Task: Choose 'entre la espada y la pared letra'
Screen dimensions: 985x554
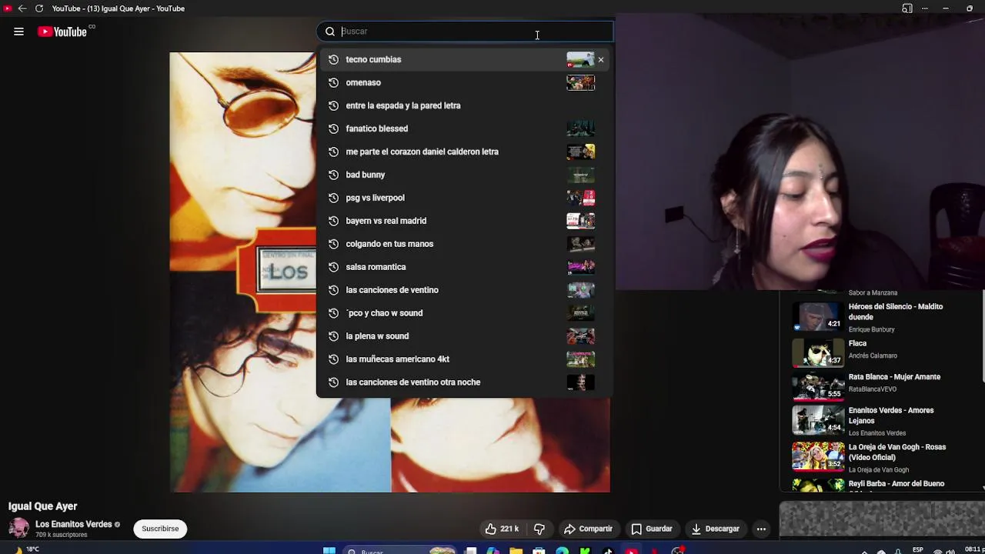Action: [403, 105]
